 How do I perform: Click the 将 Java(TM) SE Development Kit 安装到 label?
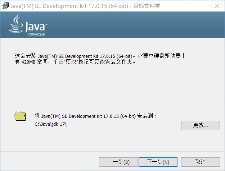[95, 116]
